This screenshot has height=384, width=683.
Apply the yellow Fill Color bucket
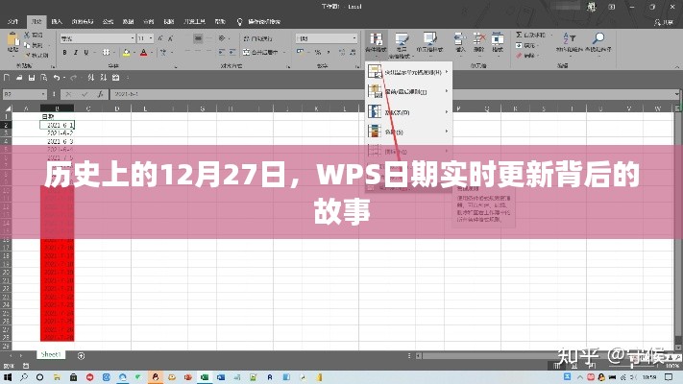[x=126, y=53]
